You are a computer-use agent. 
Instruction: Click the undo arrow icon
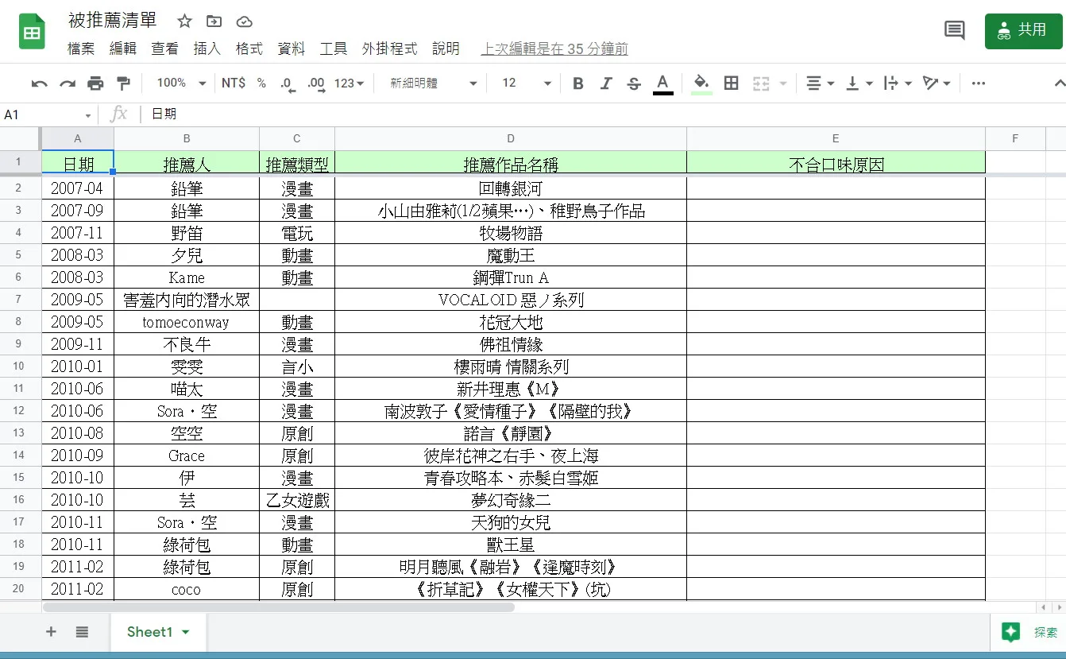[x=39, y=83]
